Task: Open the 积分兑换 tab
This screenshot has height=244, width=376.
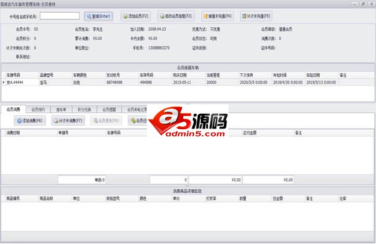Action: coord(84,110)
